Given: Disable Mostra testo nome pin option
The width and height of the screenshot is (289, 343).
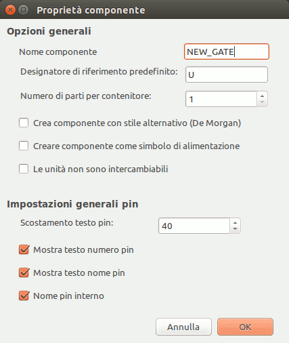Looking at the screenshot, I should tap(24, 273).
